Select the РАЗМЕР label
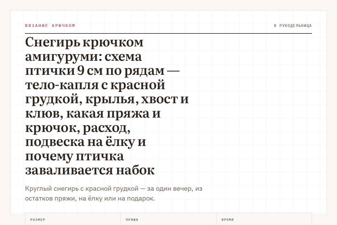The width and height of the screenshot is (337, 225). point(38,220)
